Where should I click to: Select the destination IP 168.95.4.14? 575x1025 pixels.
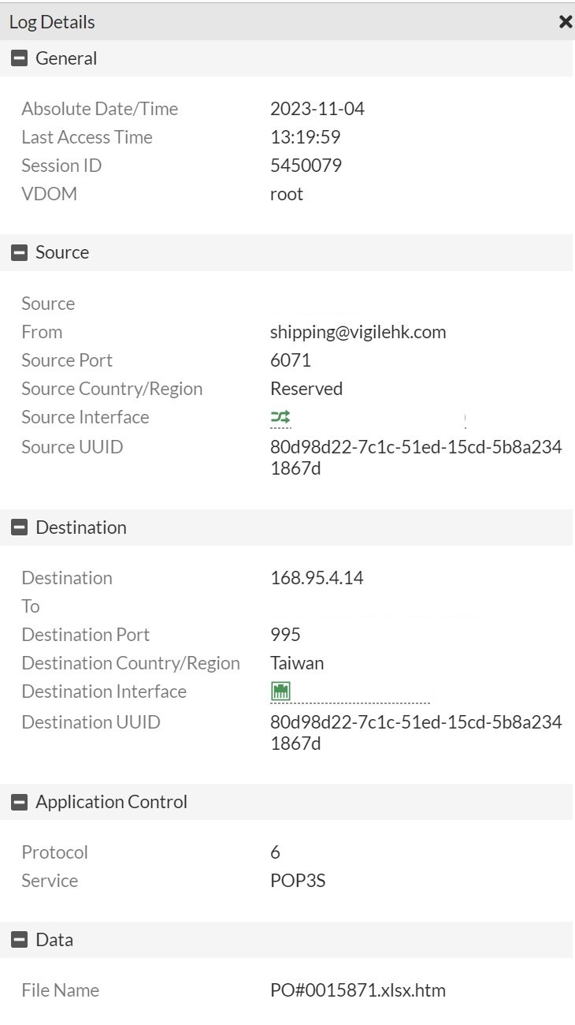point(317,578)
